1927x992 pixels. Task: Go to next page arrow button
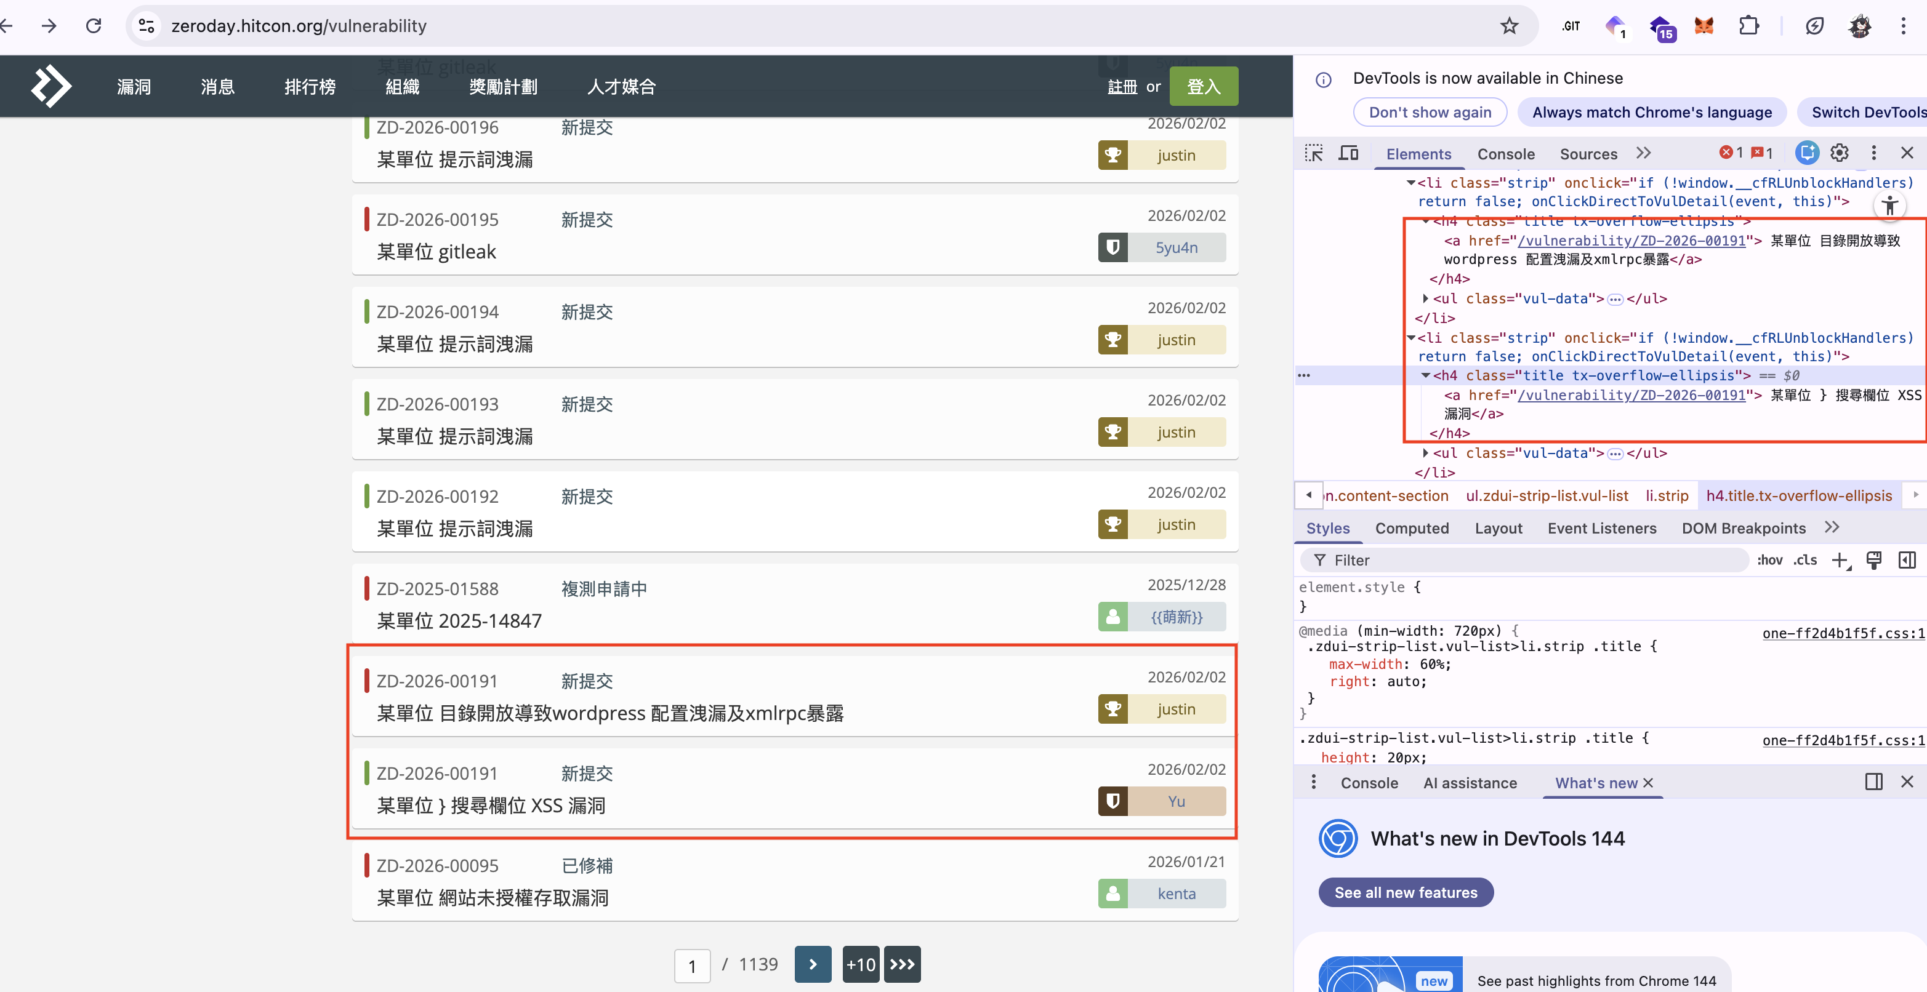click(x=813, y=964)
